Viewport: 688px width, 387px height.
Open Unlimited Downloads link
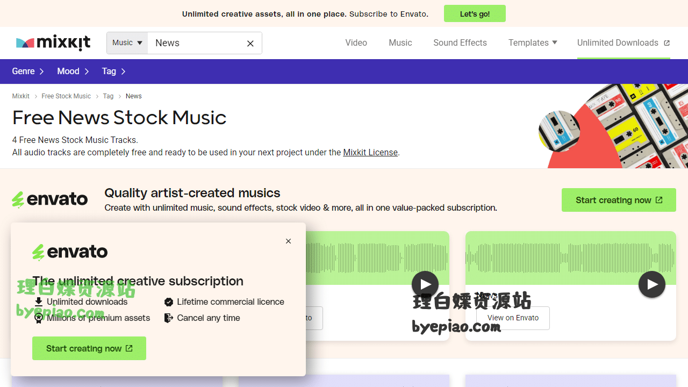[x=623, y=43]
